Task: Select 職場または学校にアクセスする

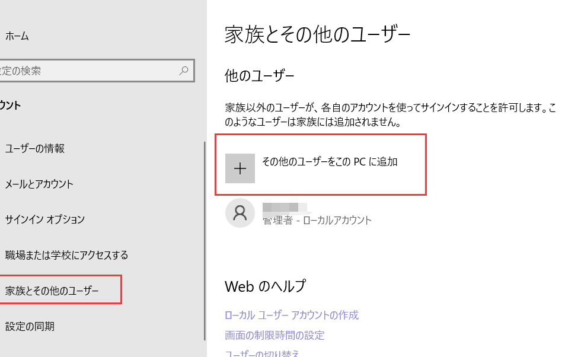Action: (x=66, y=255)
